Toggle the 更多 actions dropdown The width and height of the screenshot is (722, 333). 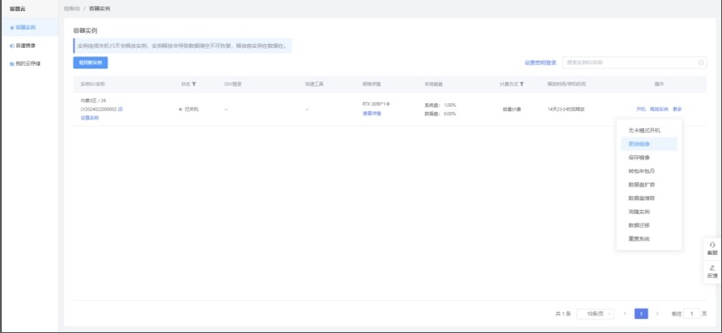coord(677,109)
